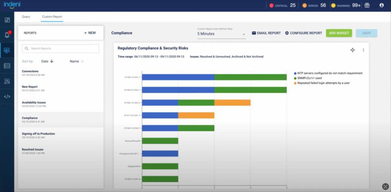Click the orange Error badge icon

[x=304, y=5]
